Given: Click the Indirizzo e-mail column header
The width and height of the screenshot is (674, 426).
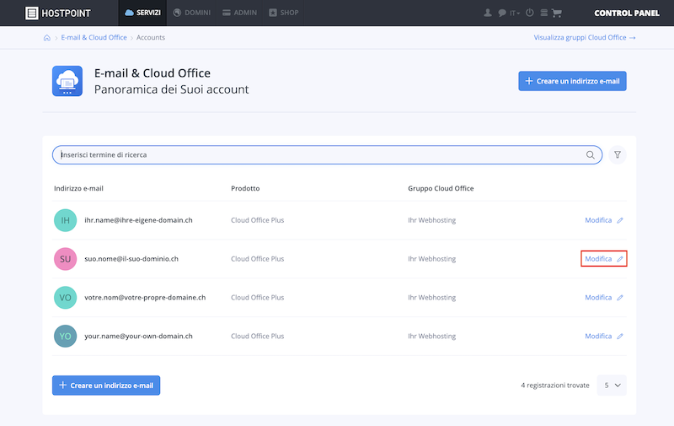Looking at the screenshot, I should (78, 188).
